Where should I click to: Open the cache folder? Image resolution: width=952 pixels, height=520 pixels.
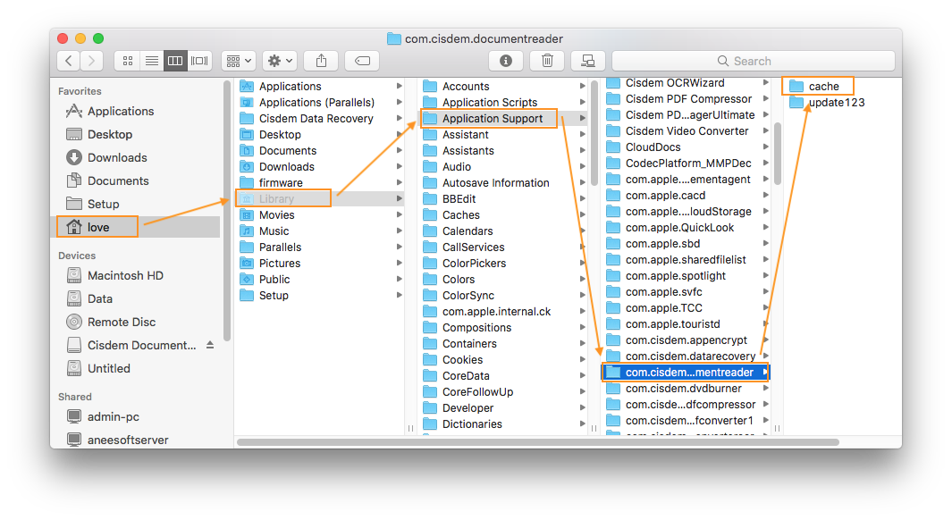[823, 86]
